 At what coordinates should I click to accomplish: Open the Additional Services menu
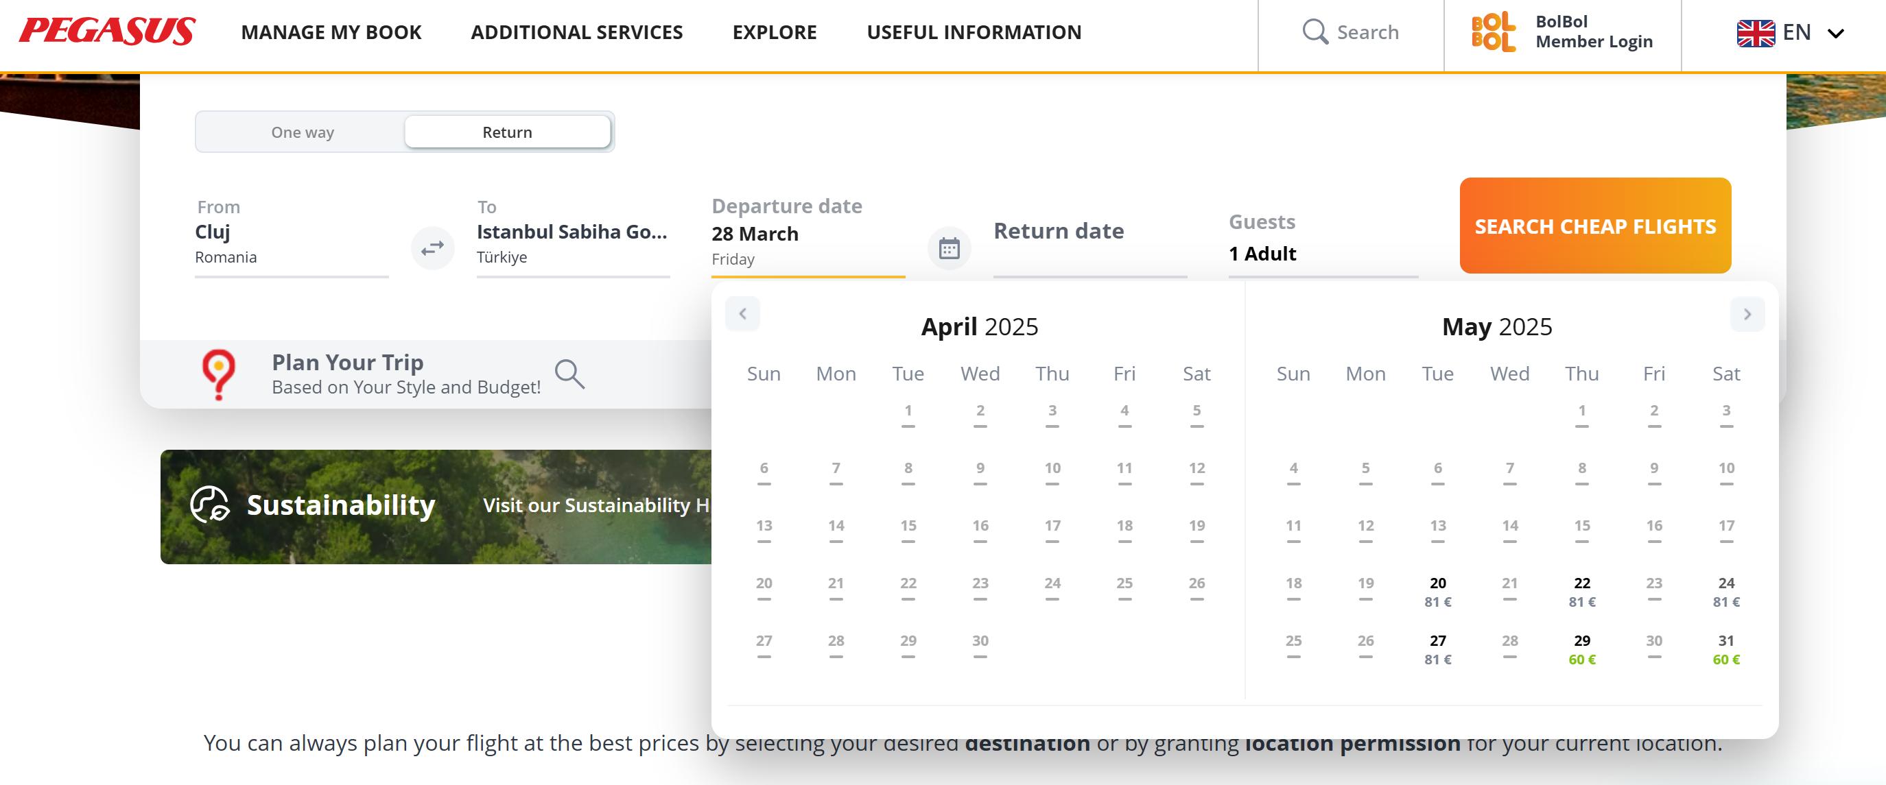[x=576, y=32]
